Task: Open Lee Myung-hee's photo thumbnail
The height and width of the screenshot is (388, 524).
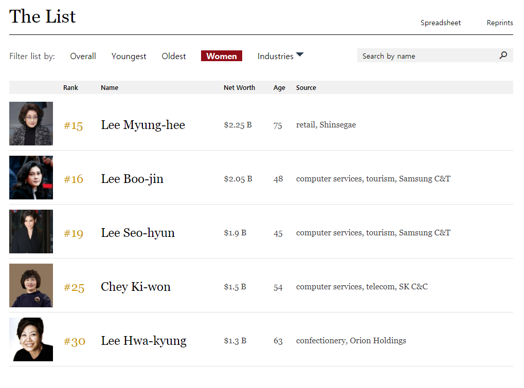Action: [31, 123]
